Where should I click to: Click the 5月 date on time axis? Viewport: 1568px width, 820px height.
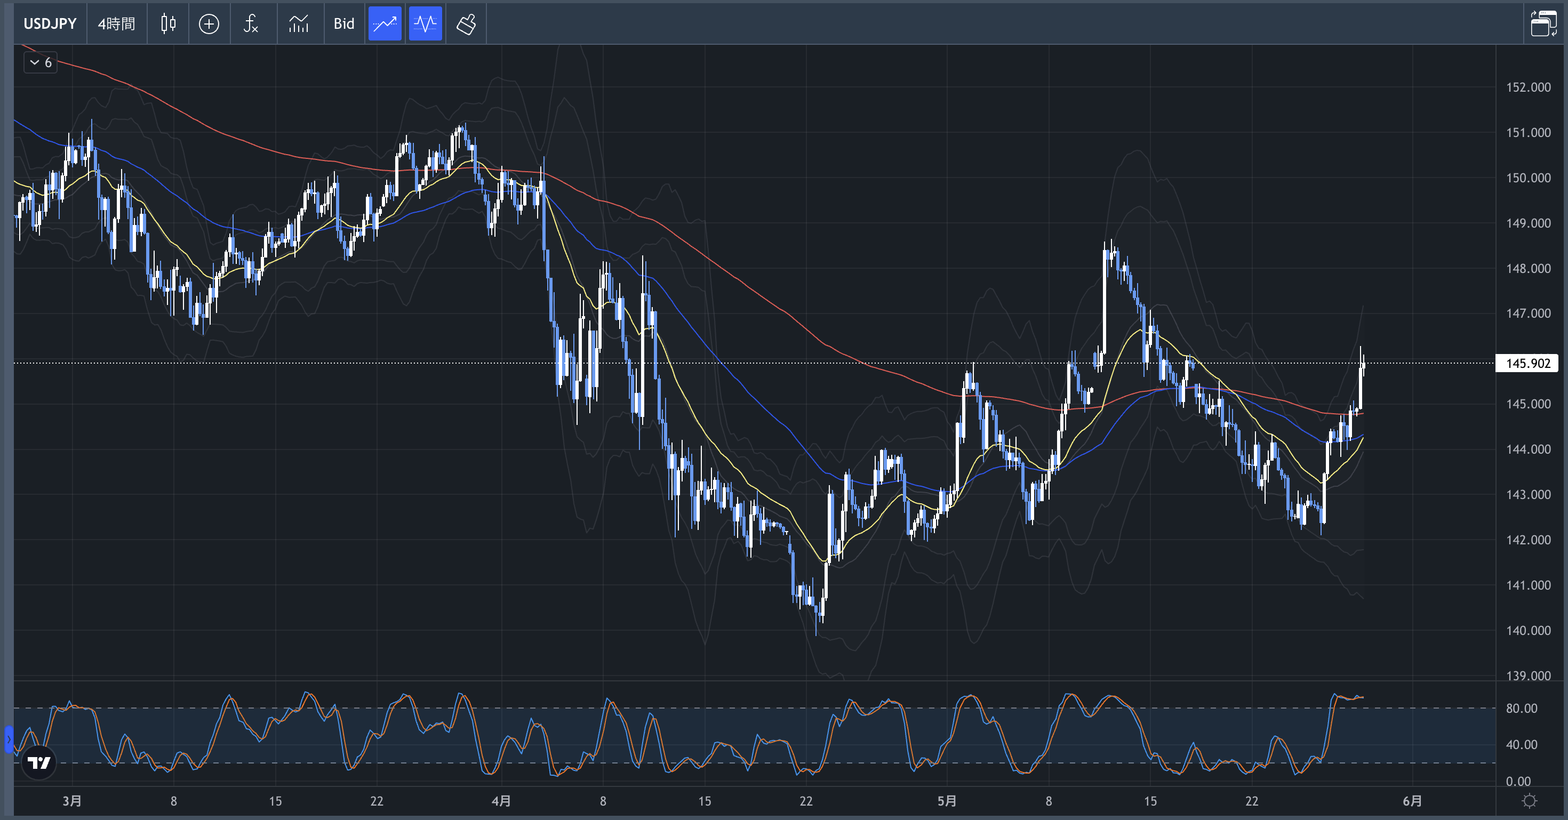(x=947, y=800)
